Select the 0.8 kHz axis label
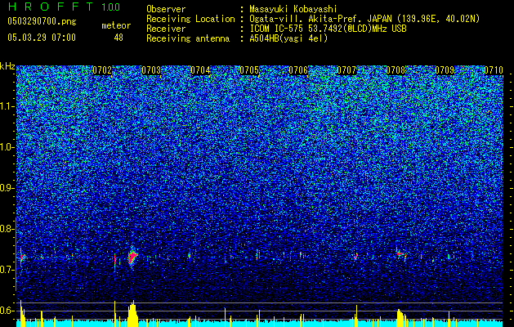 [7, 229]
